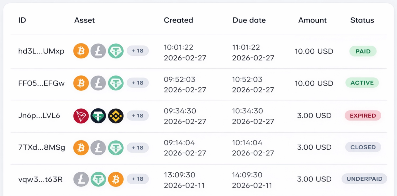Sort by the Created column header

pos(178,20)
